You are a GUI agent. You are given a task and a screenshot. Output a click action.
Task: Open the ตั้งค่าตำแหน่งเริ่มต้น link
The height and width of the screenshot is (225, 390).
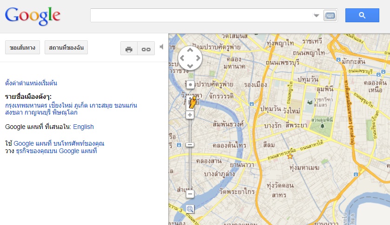tap(31, 83)
